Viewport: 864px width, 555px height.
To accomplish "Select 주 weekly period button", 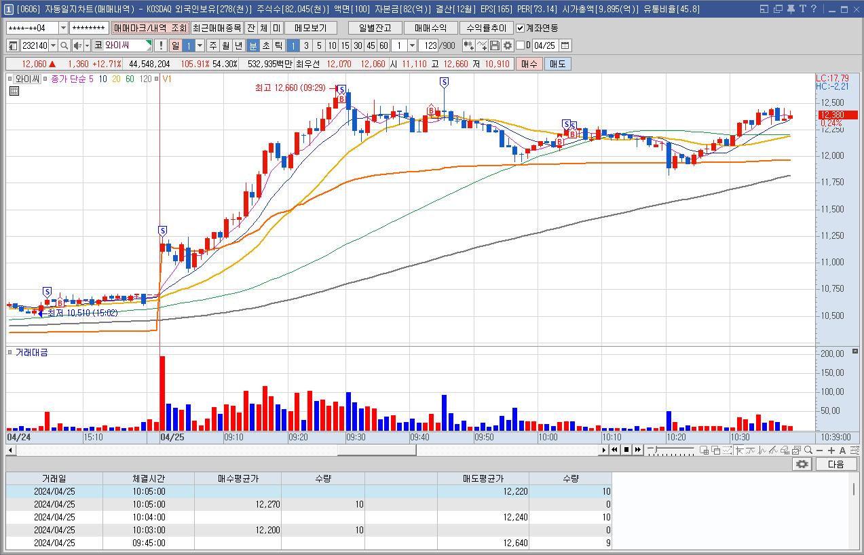I will (x=212, y=45).
